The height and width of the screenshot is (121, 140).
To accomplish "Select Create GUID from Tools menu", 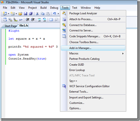I will (x=93, y=65).
